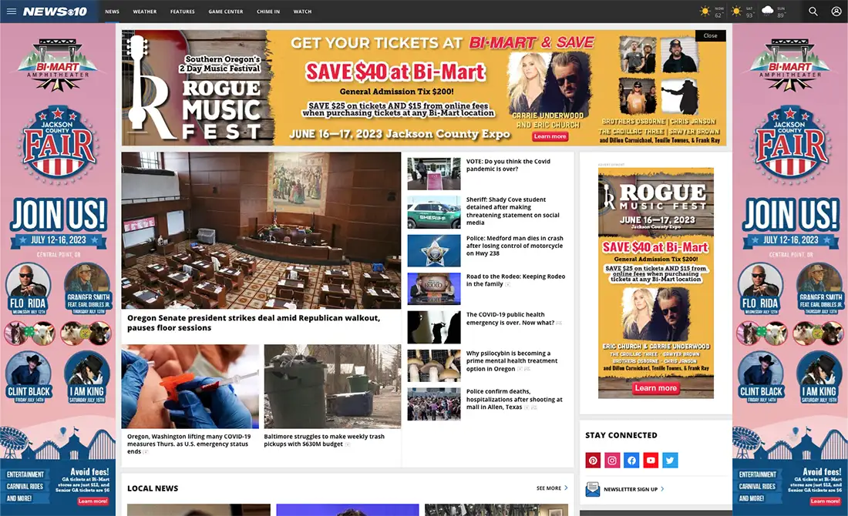Image resolution: width=848 pixels, height=516 pixels.
Task: Click the newsletter envelope icon
Action: 592,489
